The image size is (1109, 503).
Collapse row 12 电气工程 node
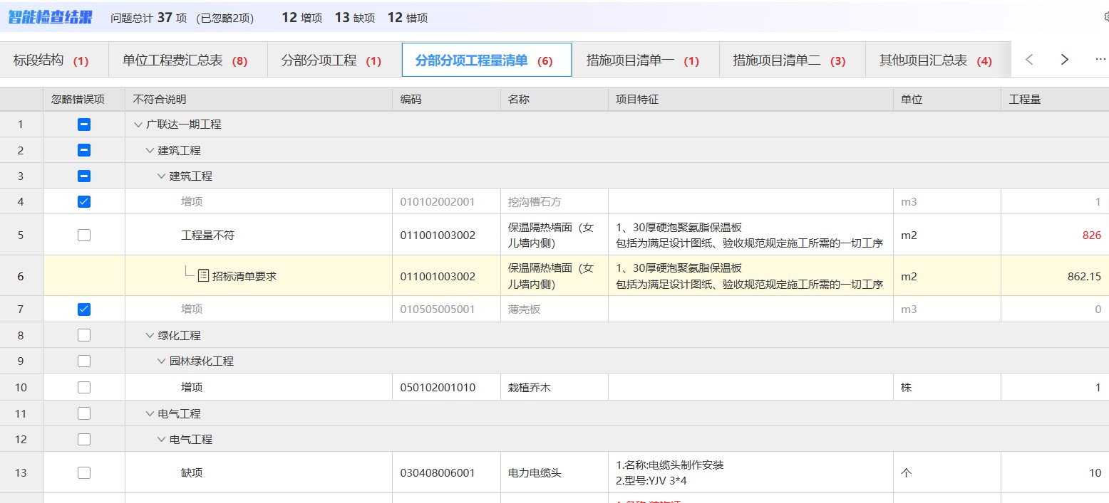pos(161,439)
